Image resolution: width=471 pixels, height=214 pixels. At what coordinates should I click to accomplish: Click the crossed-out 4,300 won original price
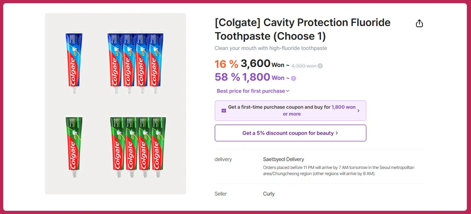(303, 66)
